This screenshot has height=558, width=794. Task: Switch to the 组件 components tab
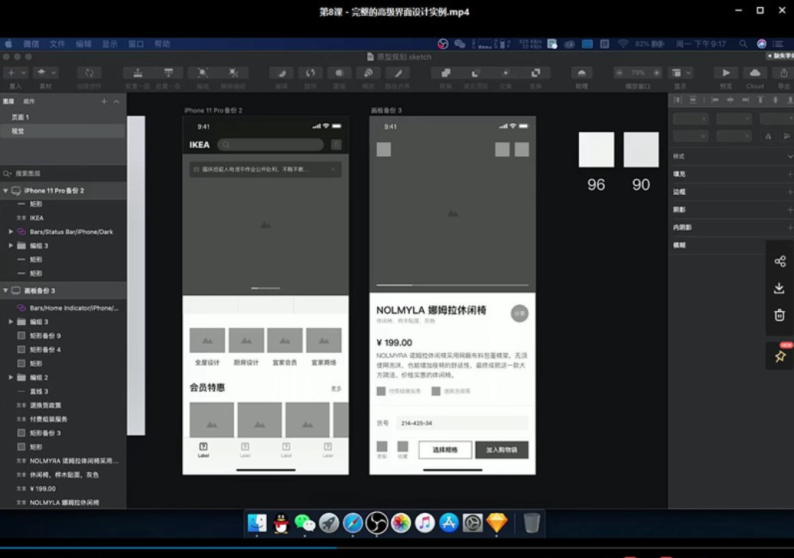click(x=29, y=101)
